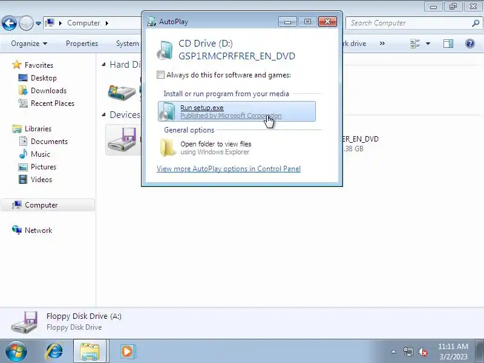Select Favorites in the navigation pane

click(x=39, y=65)
